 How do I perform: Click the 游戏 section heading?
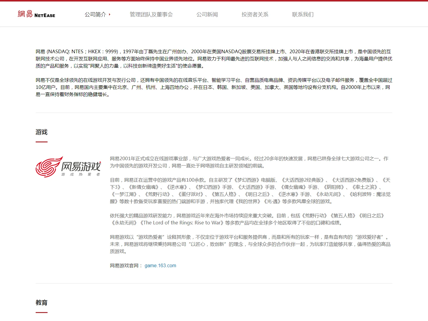[x=42, y=132]
